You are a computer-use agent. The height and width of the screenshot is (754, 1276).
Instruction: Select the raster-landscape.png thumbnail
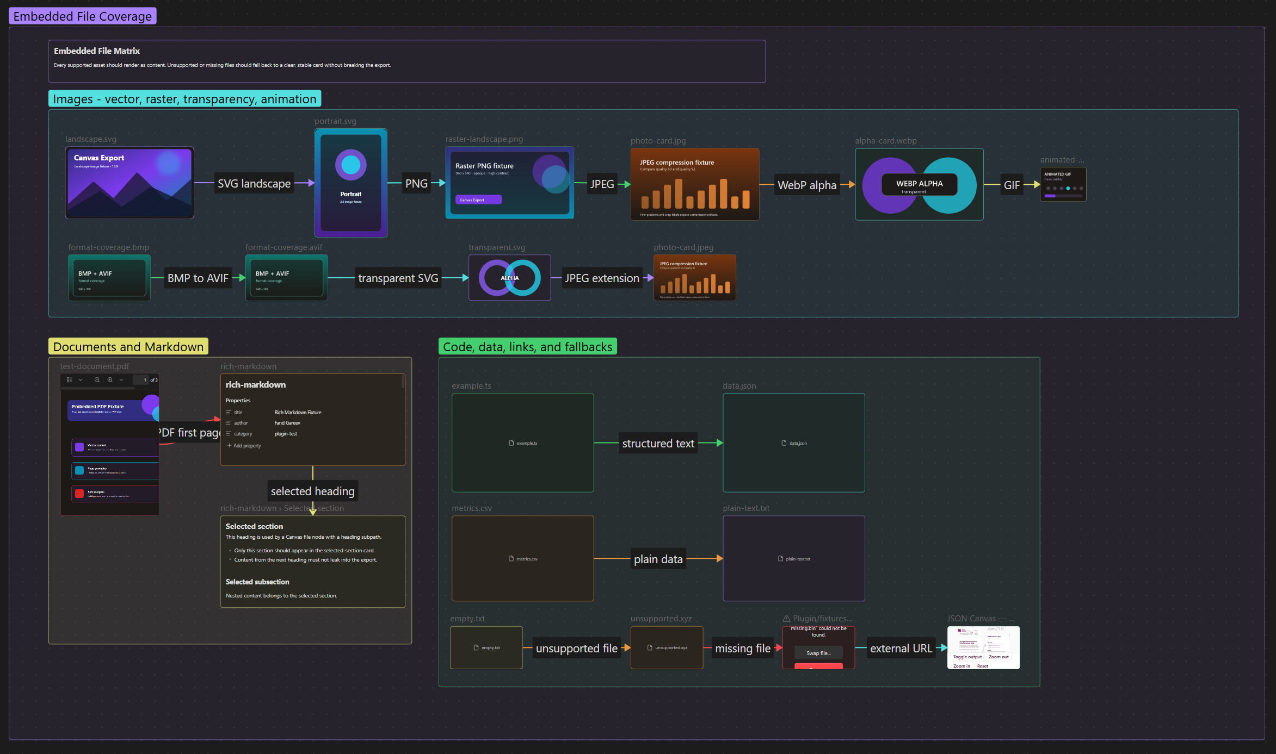coord(509,183)
